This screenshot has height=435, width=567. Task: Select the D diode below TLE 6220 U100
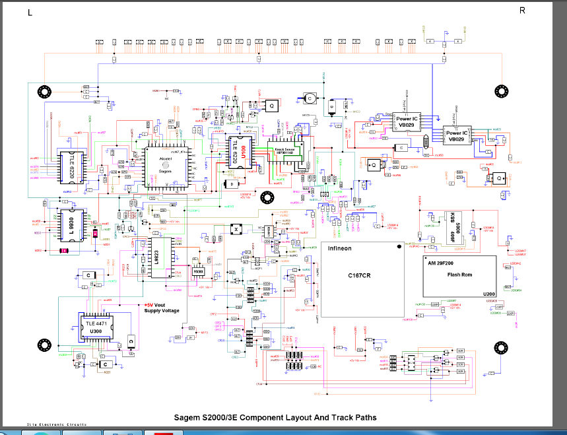232,184
